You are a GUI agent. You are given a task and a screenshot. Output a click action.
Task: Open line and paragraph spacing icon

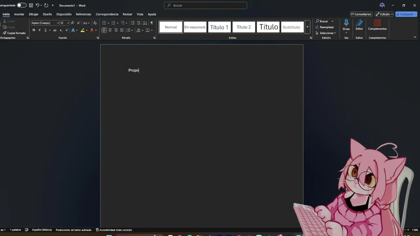click(x=128, y=30)
